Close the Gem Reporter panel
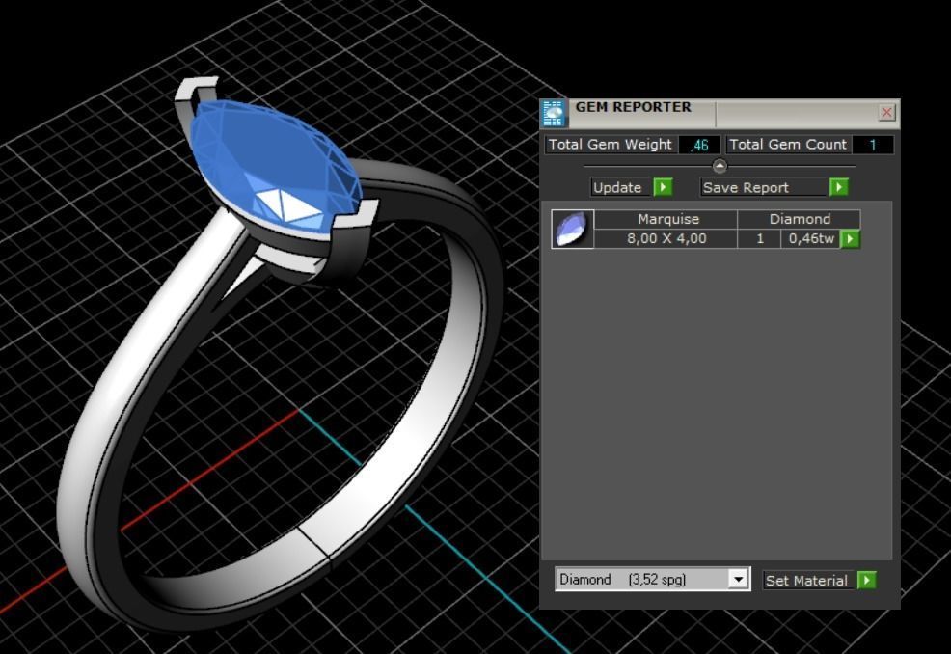The width and height of the screenshot is (951, 654). point(886,112)
